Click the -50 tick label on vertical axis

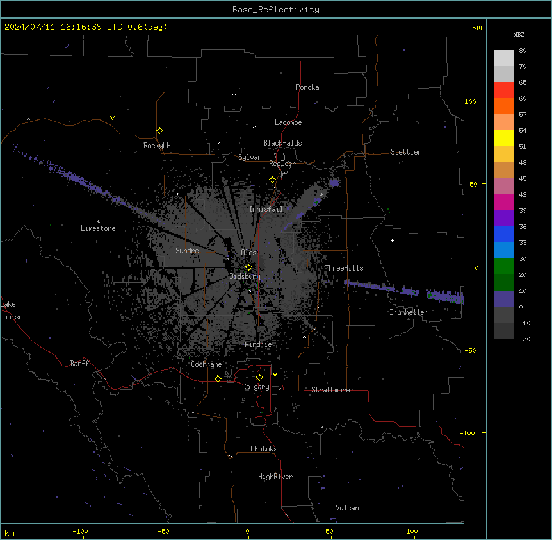pyautogui.click(x=470, y=350)
